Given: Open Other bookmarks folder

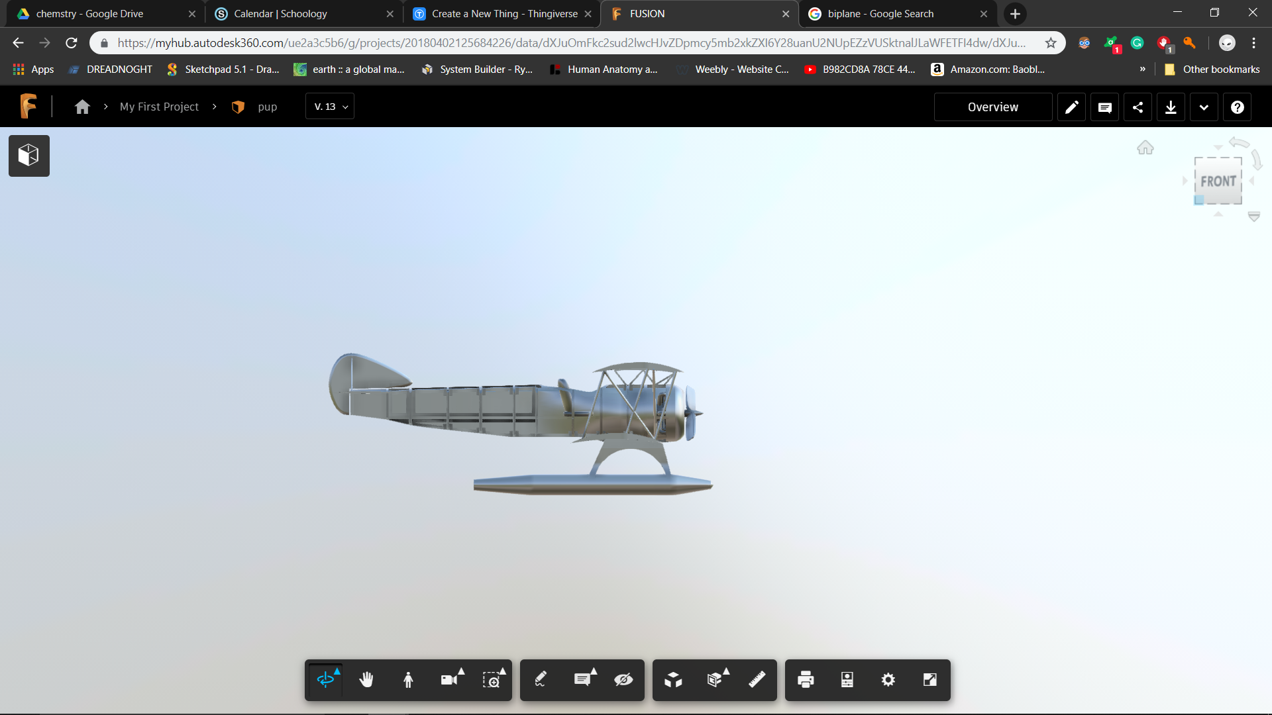Looking at the screenshot, I should click(x=1212, y=70).
